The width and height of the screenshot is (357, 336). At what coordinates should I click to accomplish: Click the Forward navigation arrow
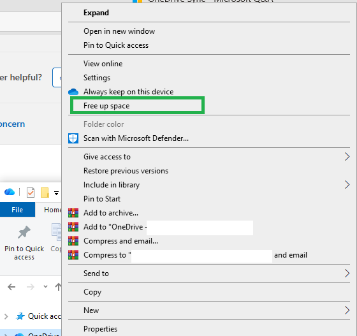pos(31,287)
